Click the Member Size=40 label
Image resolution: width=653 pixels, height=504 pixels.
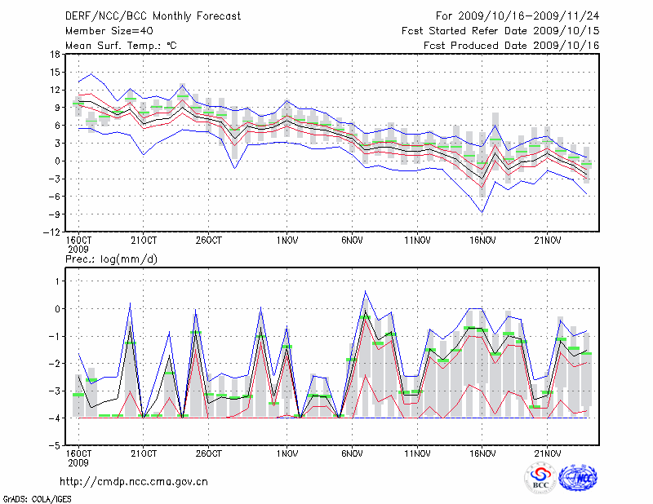[x=103, y=30]
